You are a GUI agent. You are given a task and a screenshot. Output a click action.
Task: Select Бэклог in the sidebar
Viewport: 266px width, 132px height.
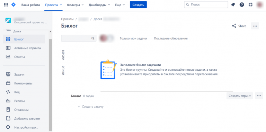(24, 39)
